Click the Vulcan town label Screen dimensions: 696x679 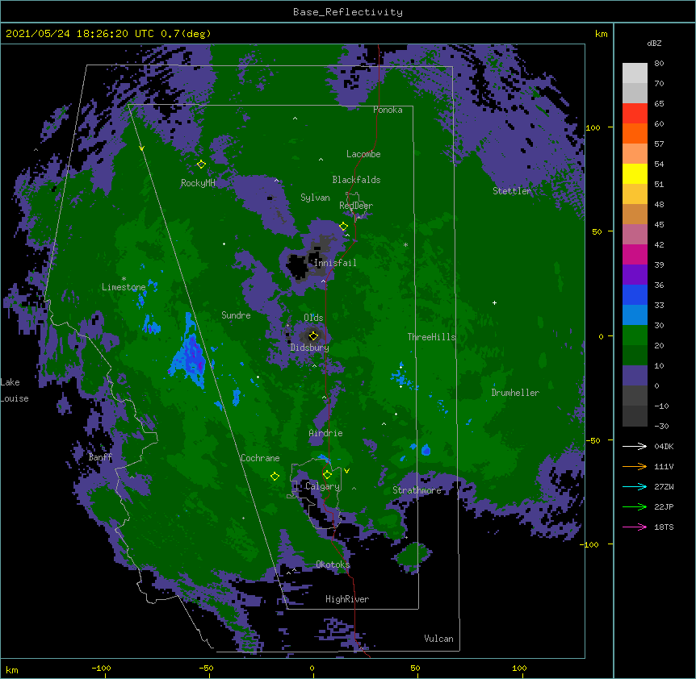[x=438, y=639]
